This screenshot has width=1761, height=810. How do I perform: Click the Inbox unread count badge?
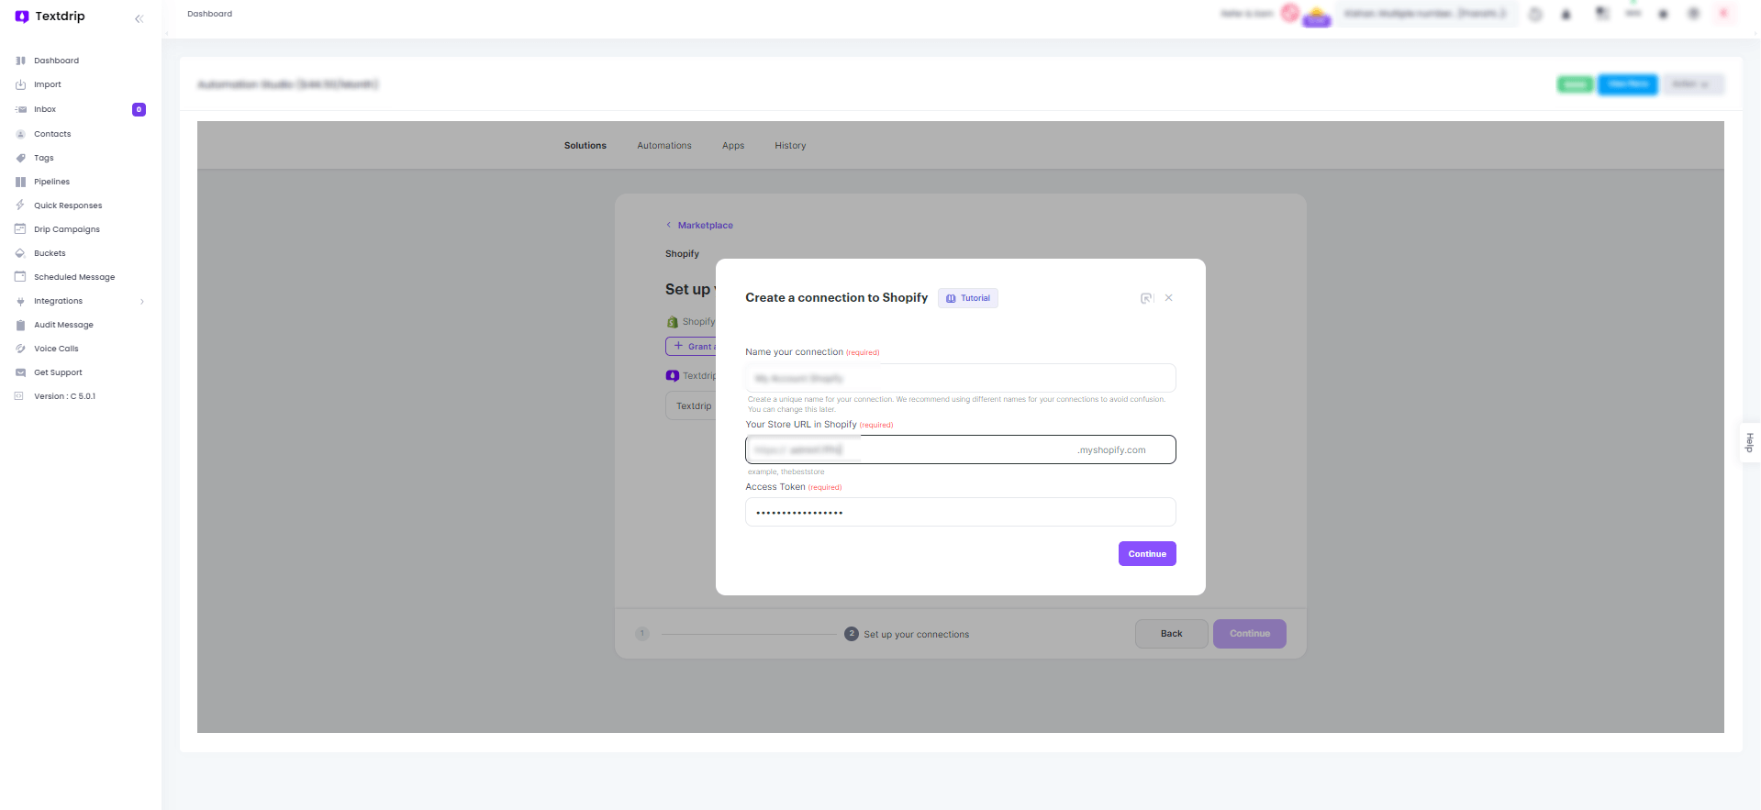pyautogui.click(x=139, y=109)
